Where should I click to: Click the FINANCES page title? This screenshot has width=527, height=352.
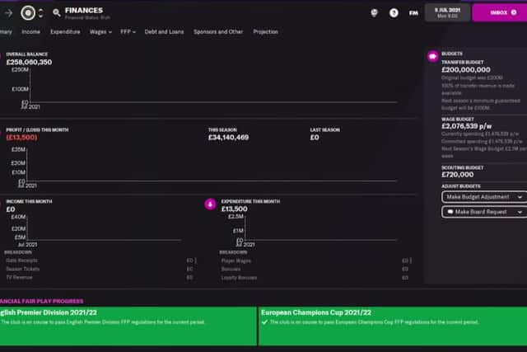pyautogui.click(x=84, y=11)
